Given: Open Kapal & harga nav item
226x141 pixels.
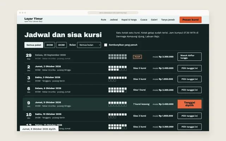Looking at the screenshot, I should point(129,20).
